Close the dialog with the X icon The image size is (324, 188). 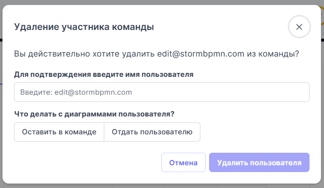pyautogui.click(x=299, y=27)
